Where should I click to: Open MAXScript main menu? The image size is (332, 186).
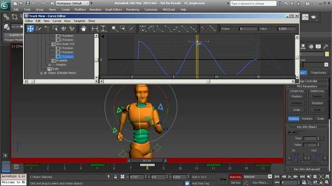(169, 9)
